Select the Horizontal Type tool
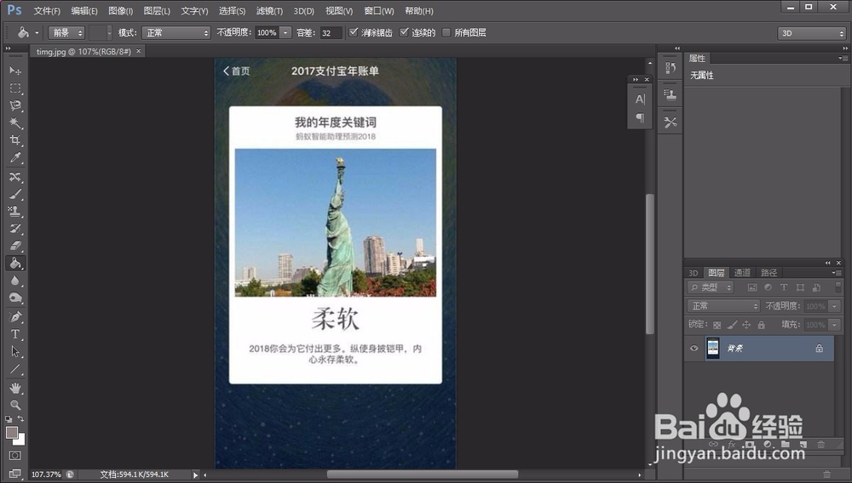Image resolution: width=852 pixels, height=483 pixels. click(x=15, y=334)
